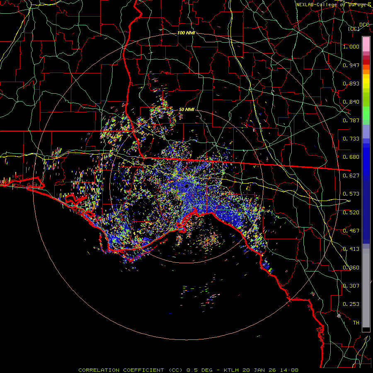Pick the dark red color bar segment
Image resolution: width=373 pixels, height=373 pixels.
[x=366, y=62]
